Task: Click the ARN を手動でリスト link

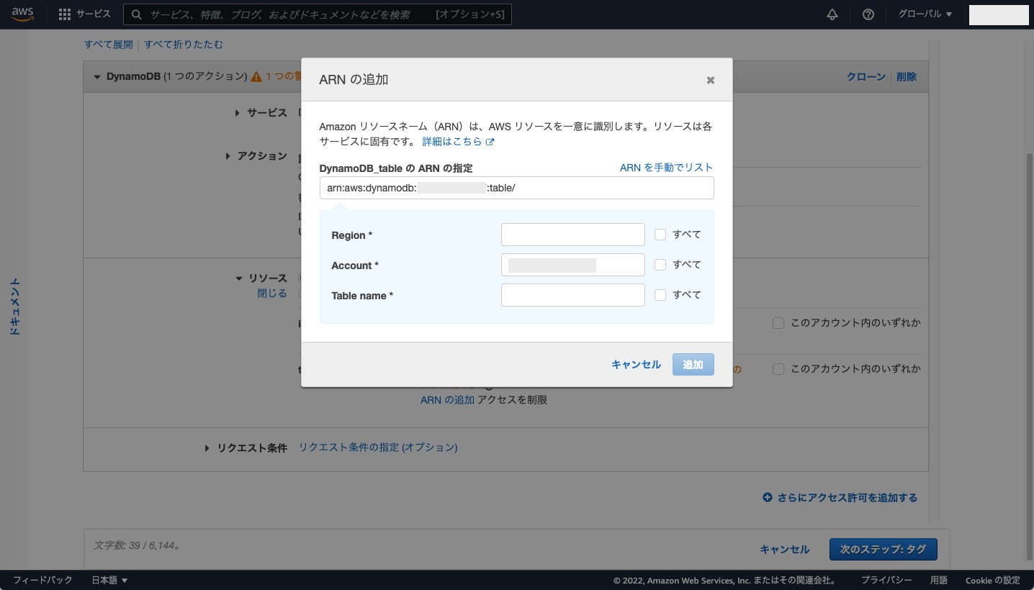Action: pyautogui.click(x=666, y=168)
